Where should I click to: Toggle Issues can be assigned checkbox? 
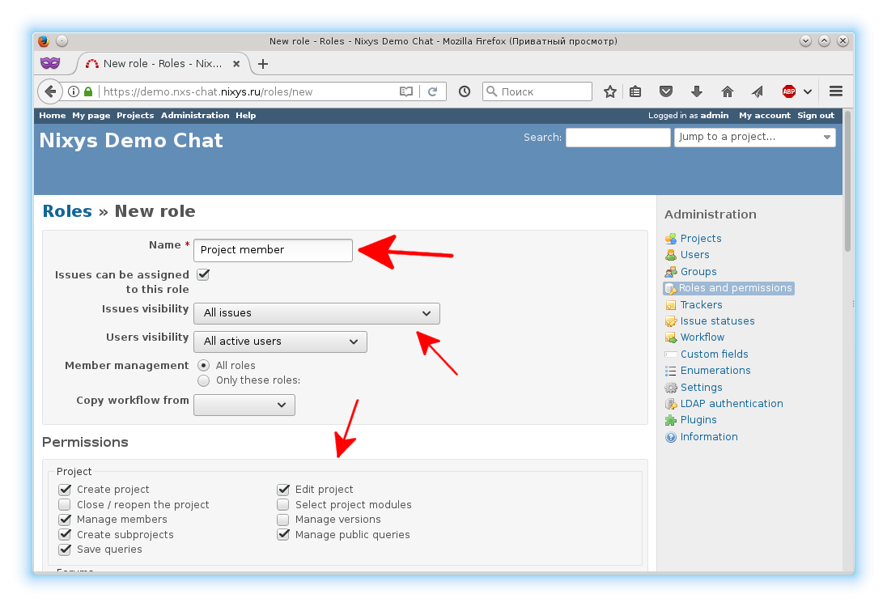tap(203, 275)
